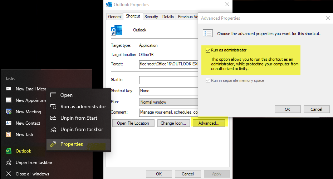Image resolution: width=333 pixels, height=179 pixels.
Task: Click the Outlook Properties title bar icon
Action: click(109, 4)
